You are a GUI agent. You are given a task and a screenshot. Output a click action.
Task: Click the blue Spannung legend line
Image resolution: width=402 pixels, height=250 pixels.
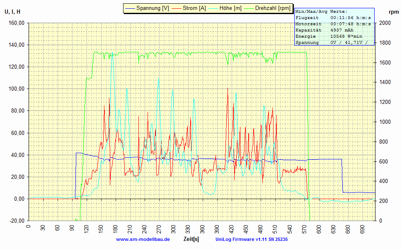(x=130, y=8)
